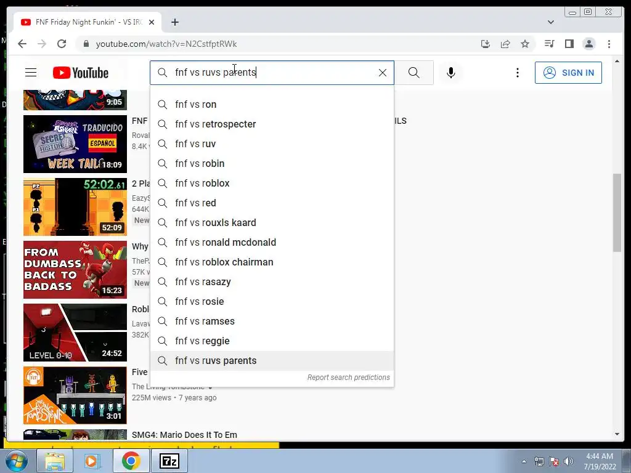The height and width of the screenshot is (473, 631).
Task: Pick the "fnf vs ronald mcdonald" suggestion
Action: coord(272,242)
